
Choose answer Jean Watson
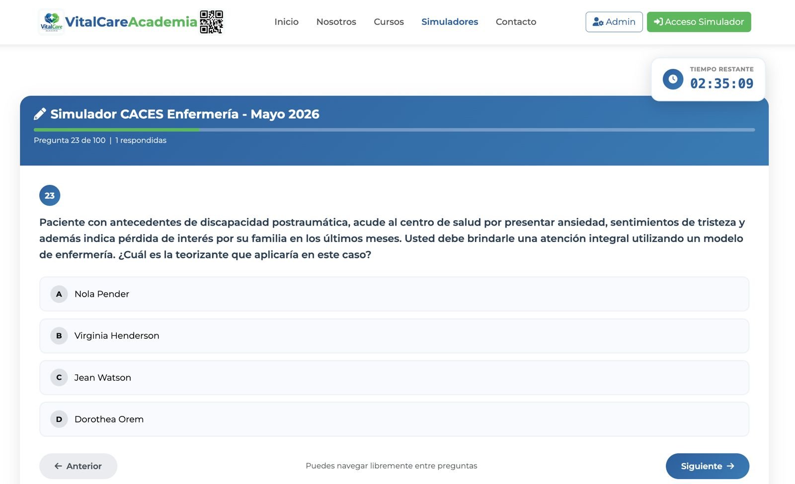click(x=394, y=378)
